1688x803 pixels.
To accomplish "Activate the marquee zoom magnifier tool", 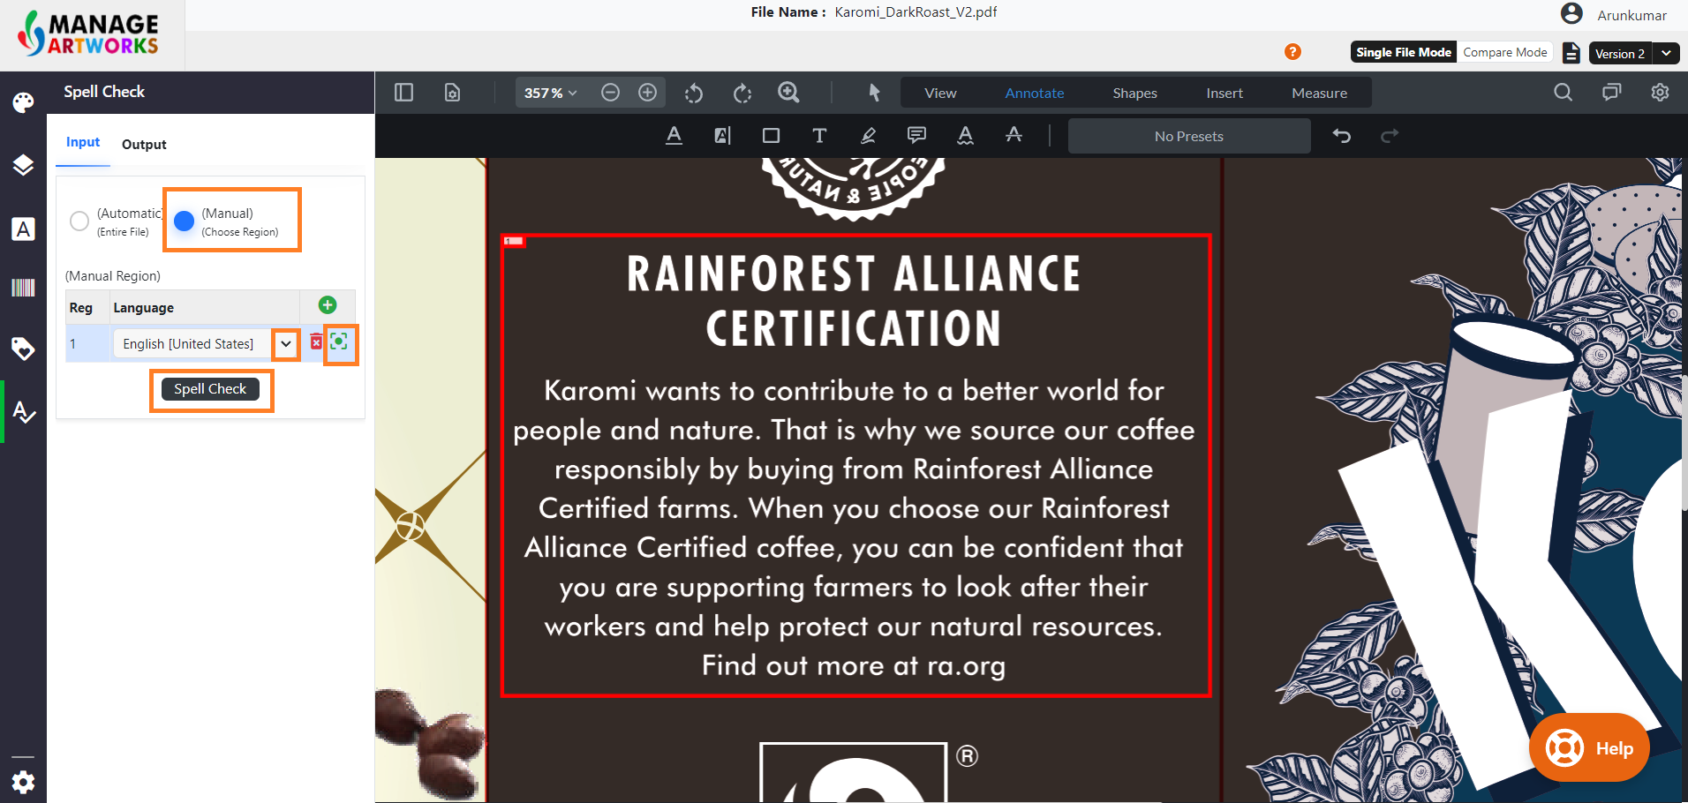I will [788, 93].
